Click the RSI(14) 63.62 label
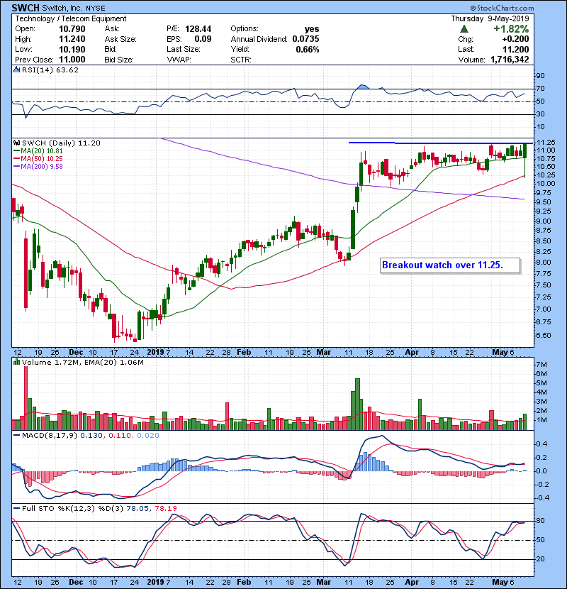The image size is (567, 589). point(50,70)
